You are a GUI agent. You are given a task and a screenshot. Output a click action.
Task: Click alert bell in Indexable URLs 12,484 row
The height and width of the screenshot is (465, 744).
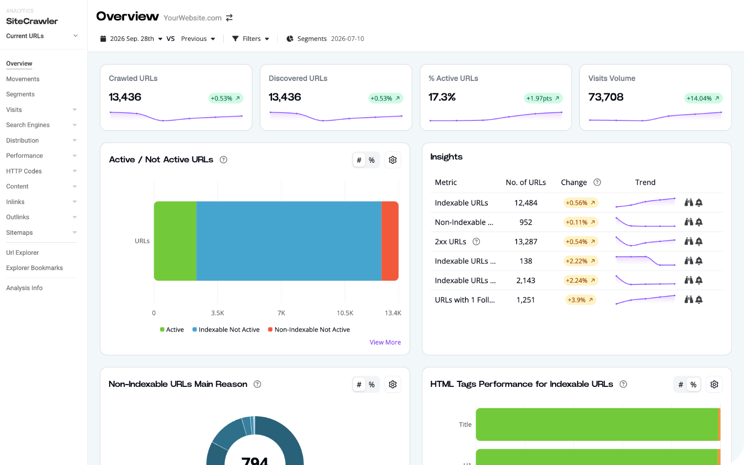699,202
